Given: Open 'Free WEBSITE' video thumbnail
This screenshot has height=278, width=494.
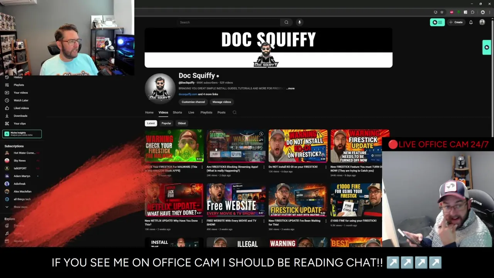Looking at the screenshot, I should 236,200.
